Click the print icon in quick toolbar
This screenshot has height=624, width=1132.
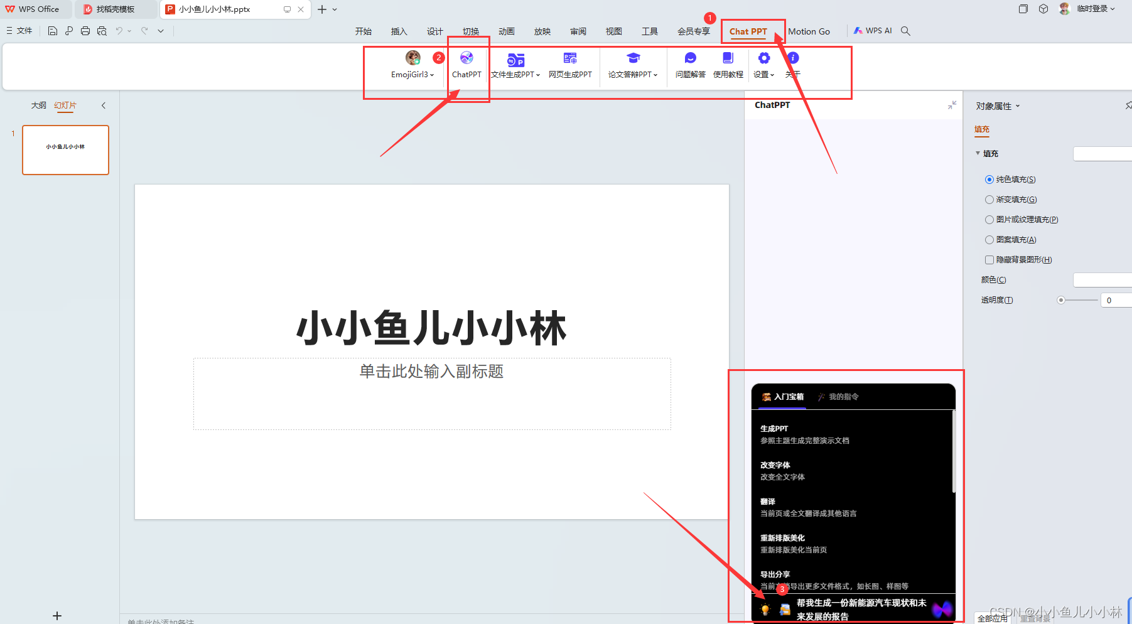tap(85, 31)
